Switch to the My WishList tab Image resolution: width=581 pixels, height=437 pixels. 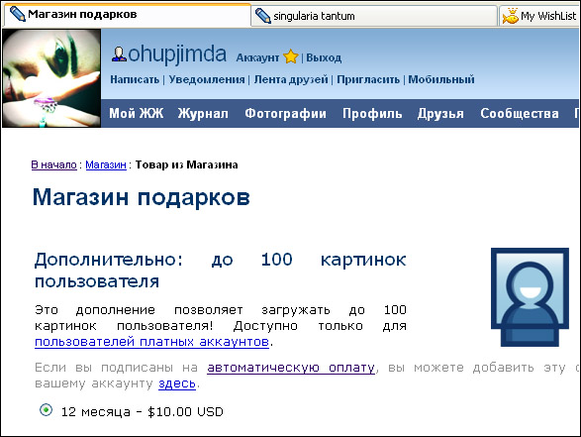(x=539, y=16)
